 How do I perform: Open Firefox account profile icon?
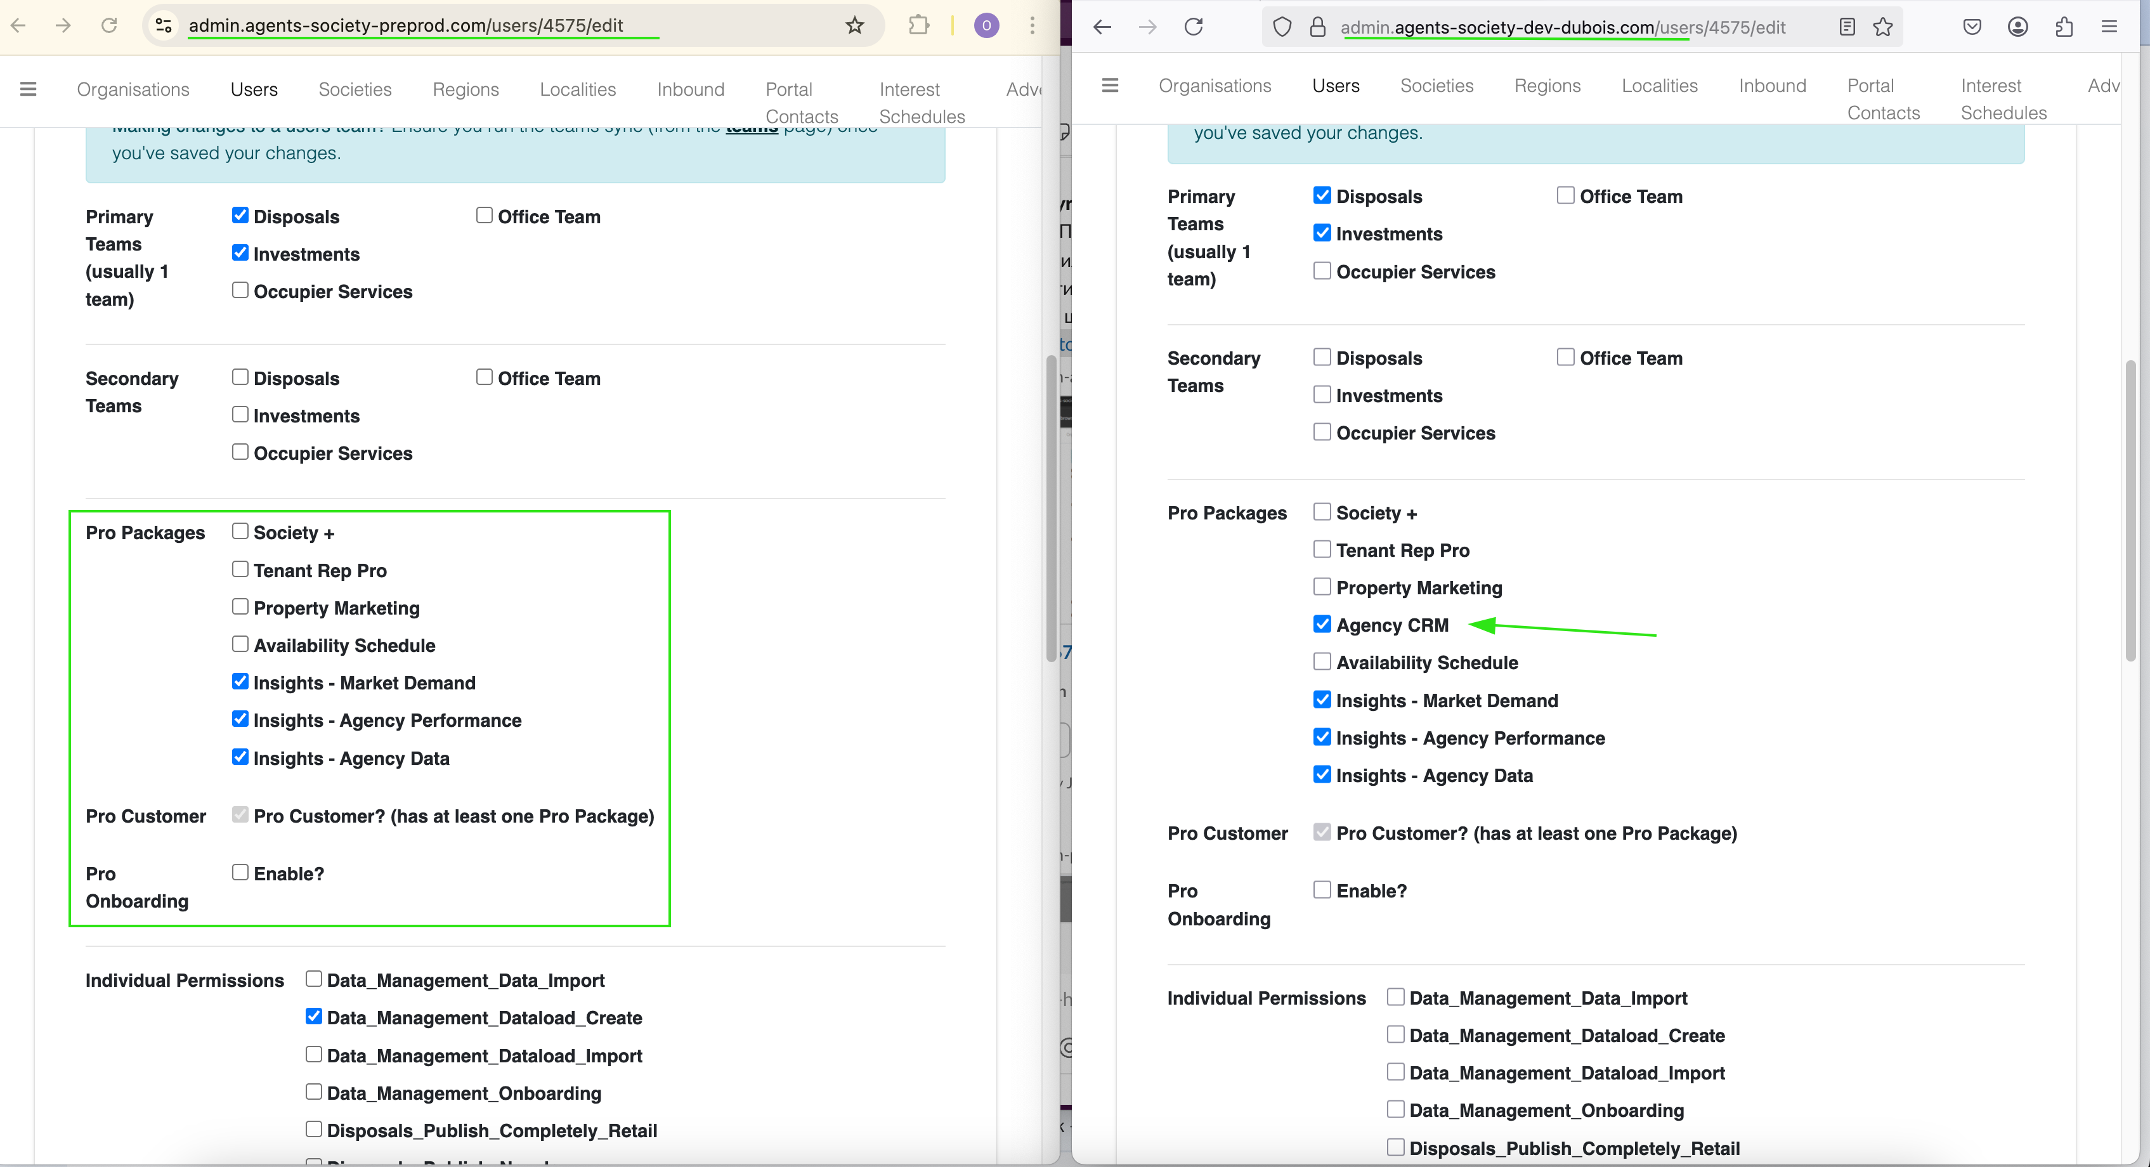click(2017, 27)
